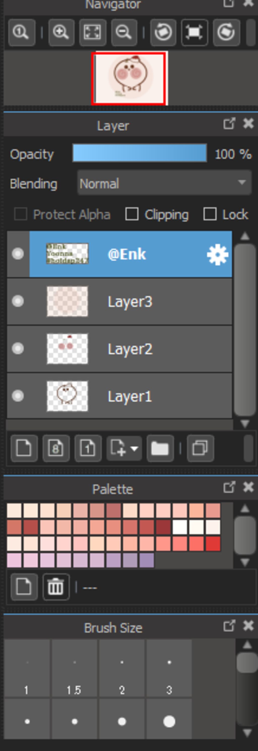Select the Layer2 row
The height and width of the screenshot is (751, 258).
click(119, 349)
